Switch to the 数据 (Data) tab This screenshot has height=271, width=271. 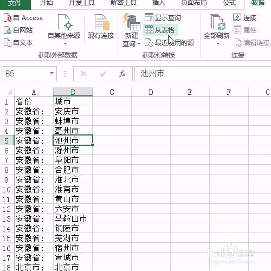[x=258, y=3]
